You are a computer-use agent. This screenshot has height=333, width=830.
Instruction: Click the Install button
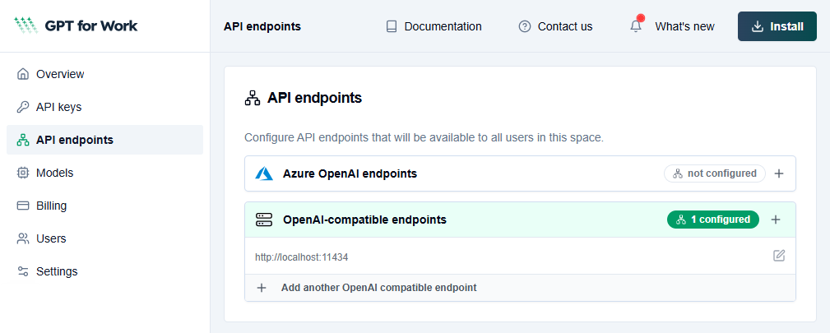point(777,26)
